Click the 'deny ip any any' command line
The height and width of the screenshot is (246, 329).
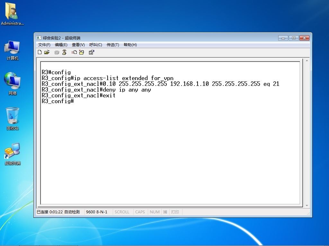click(x=96, y=90)
